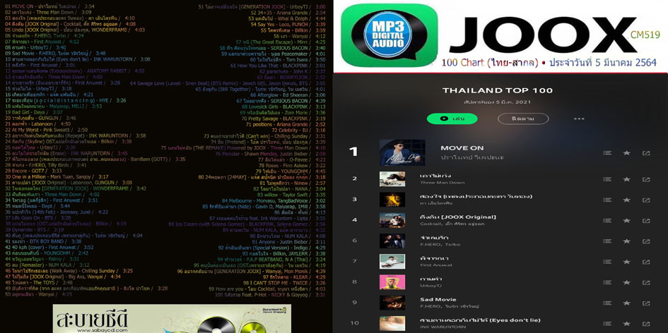Add the INK WARUNTORN track 10 to playlist
668x333 pixels.
click(x=607, y=324)
